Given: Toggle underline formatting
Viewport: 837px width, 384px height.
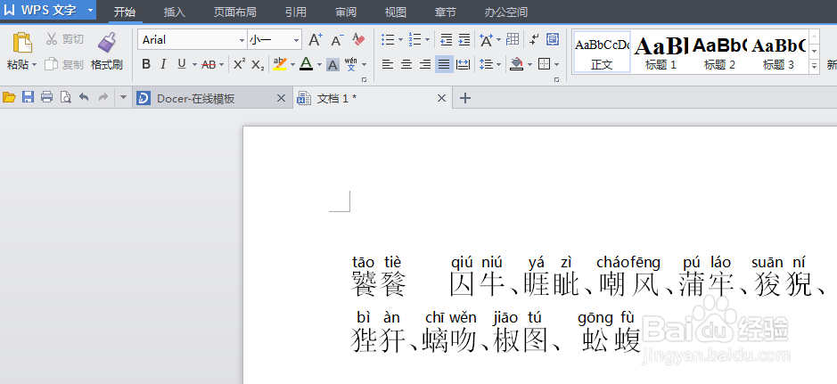Looking at the screenshot, I should tap(182, 64).
